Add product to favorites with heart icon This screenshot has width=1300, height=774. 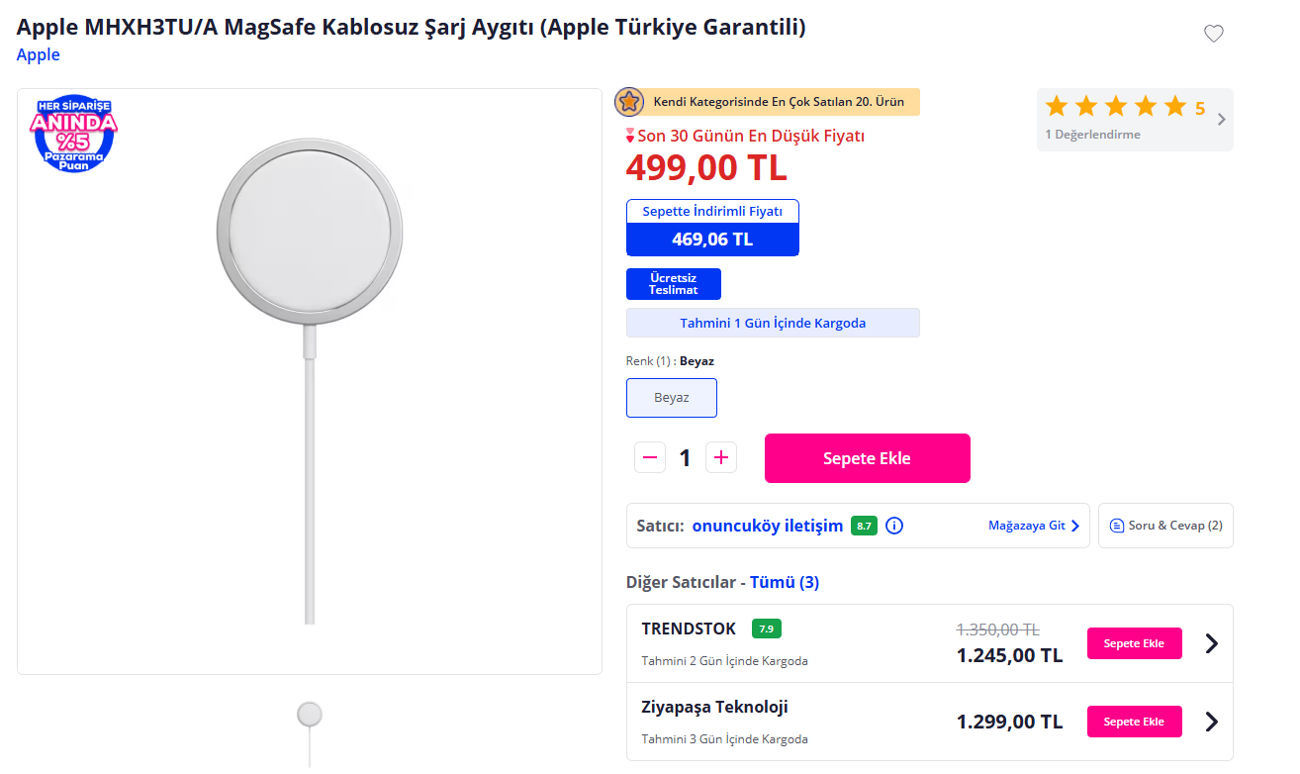pos(1213,34)
